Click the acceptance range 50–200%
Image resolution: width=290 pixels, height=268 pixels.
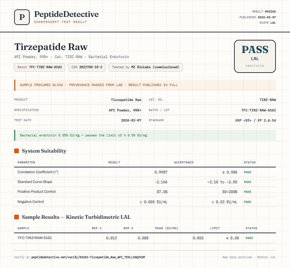pyautogui.click(x=230, y=192)
